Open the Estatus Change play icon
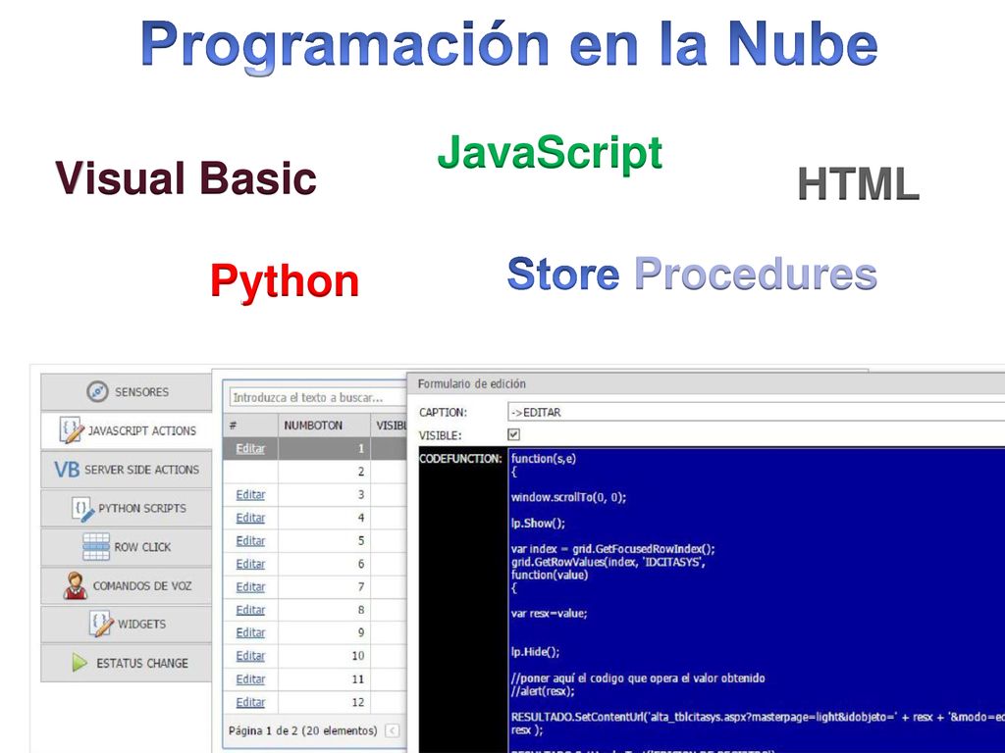The height and width of the screenshot is (753, 1005). [79, 663]
